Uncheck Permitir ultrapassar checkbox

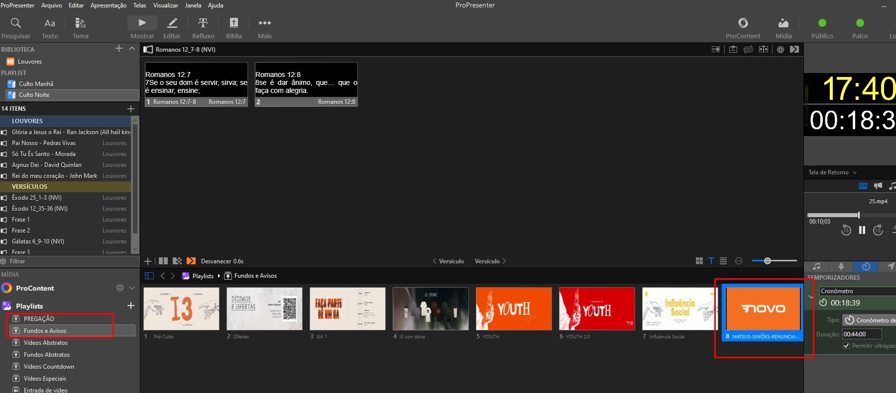click(x=846, y=345)
